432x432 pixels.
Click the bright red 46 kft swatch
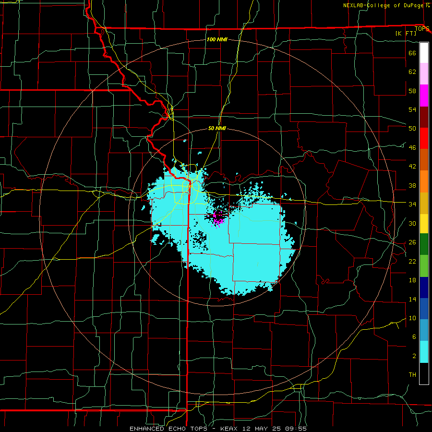[424, 138]
